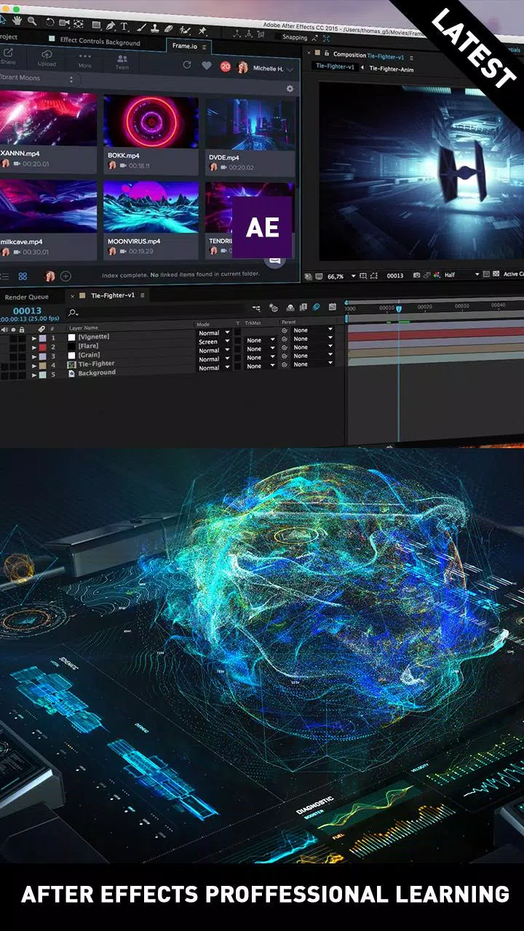Screen dimensions: 524x931
Task: Click the Frame.io Upload icon
Action: (x=47, y=57)
